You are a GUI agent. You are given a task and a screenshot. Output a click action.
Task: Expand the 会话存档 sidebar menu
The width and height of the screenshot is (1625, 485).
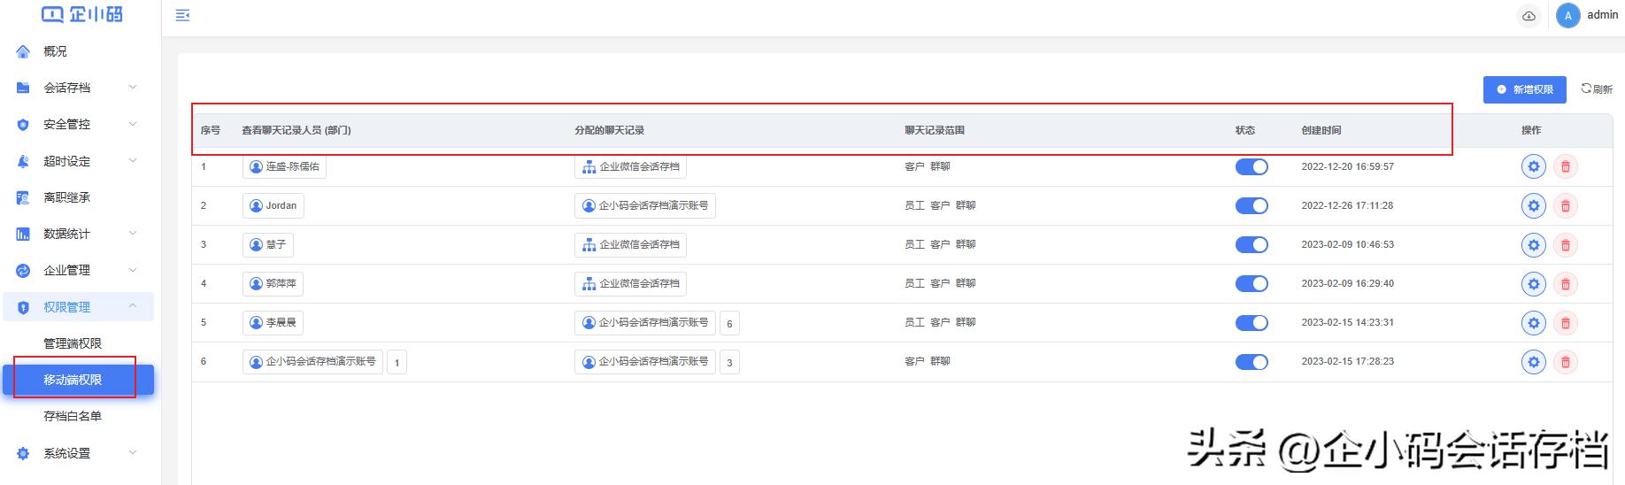78,88
